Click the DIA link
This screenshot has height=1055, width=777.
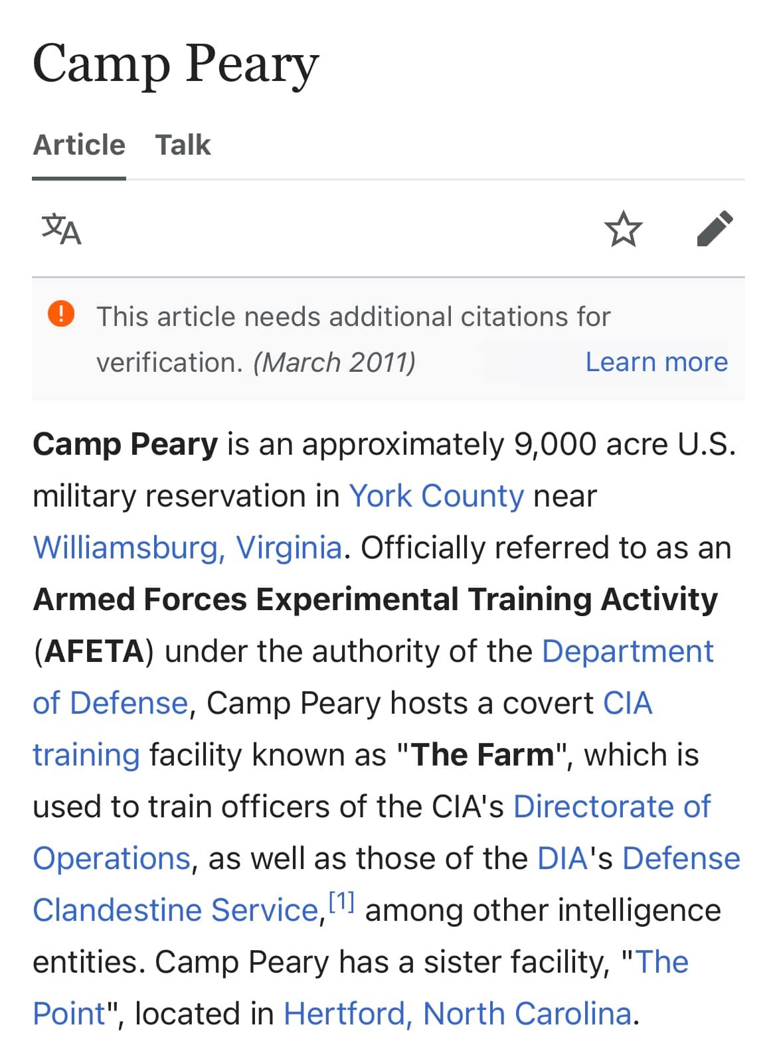[x=562, y=858]
